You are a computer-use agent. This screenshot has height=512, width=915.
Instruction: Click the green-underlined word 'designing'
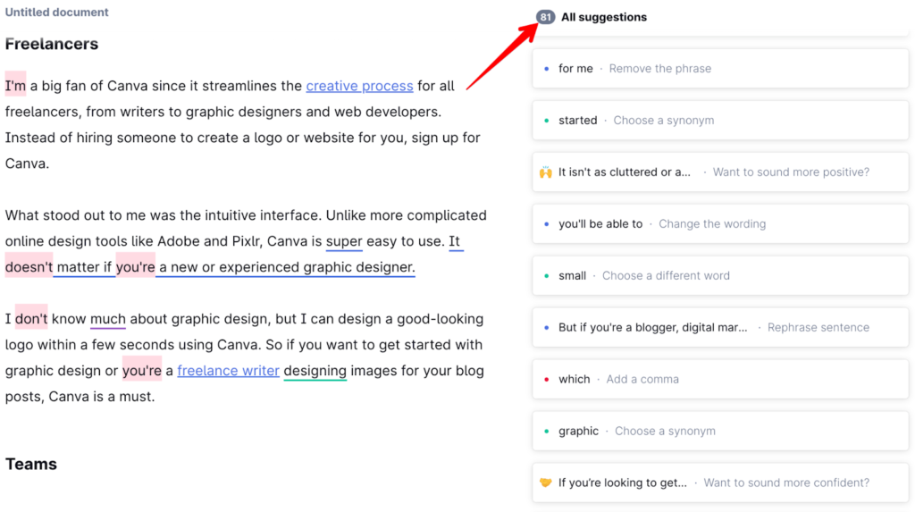pyautogui.click(x=315, y=371)
